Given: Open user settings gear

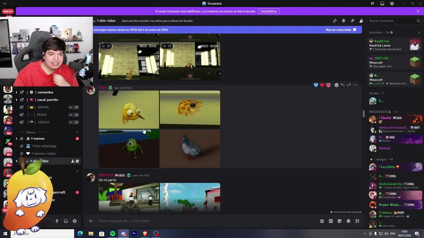Looking at the screenshot, I should point(75,221).
